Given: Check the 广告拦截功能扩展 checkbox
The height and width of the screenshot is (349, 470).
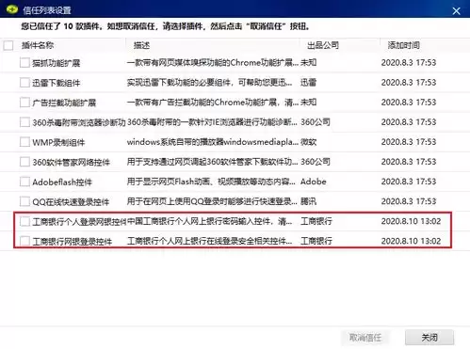Looking at the screenshot, I should [x=24, y=103].
